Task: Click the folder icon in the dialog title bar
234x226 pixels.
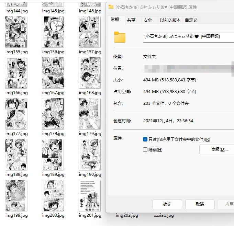Action: 111,7
